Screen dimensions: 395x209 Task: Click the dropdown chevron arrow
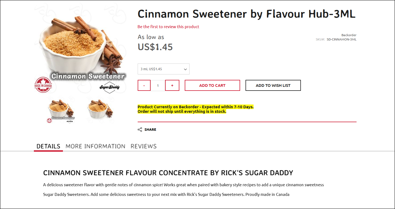pos(185,69)
